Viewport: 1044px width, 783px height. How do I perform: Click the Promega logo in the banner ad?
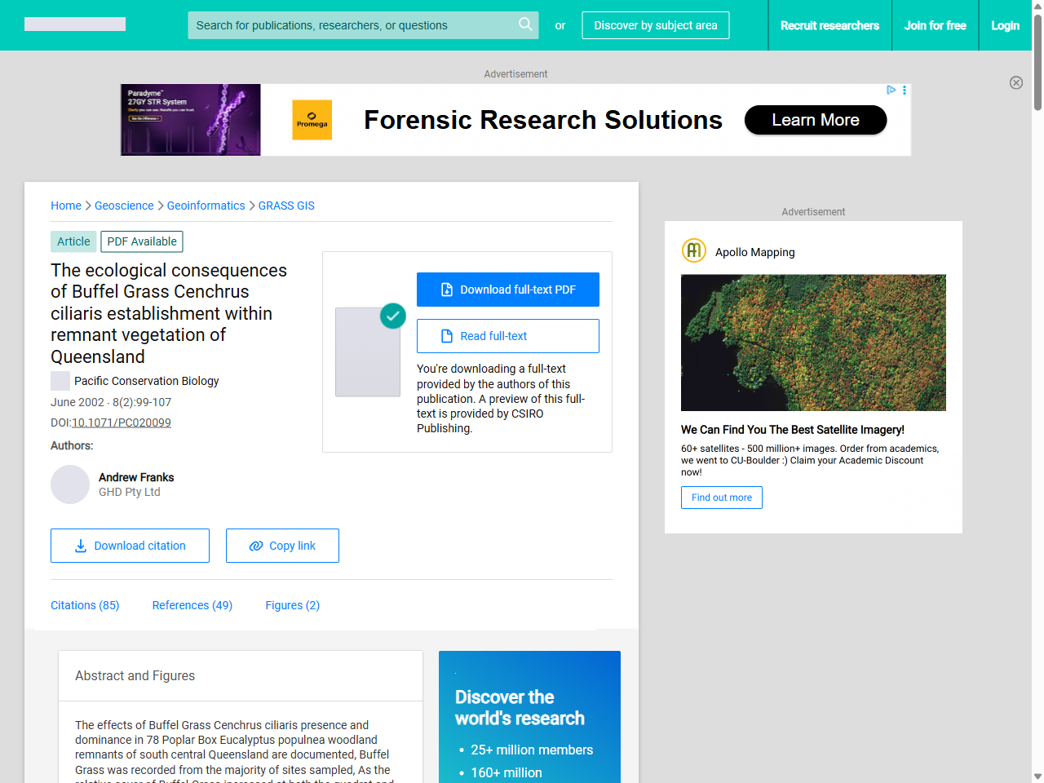pyautogui.click(x=312, y=119)
